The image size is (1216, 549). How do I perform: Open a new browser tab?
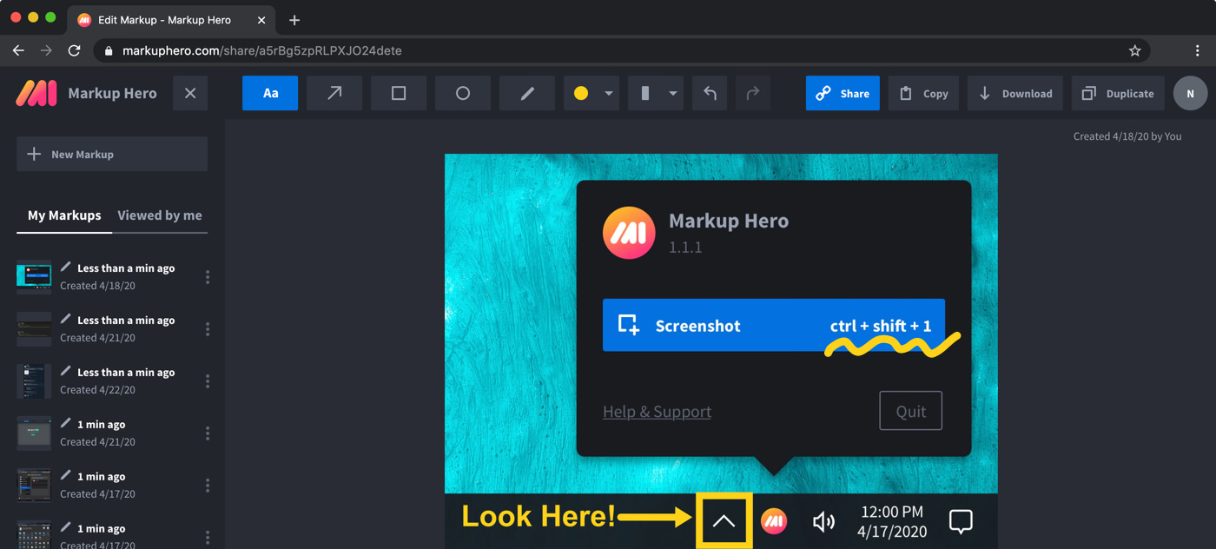(294, 19)
